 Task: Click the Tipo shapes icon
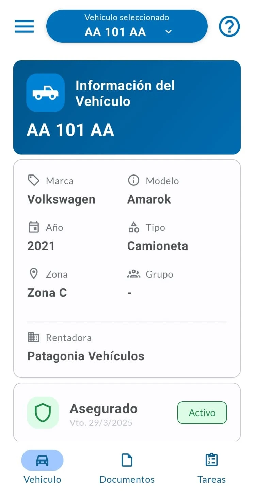coord(133,227)
